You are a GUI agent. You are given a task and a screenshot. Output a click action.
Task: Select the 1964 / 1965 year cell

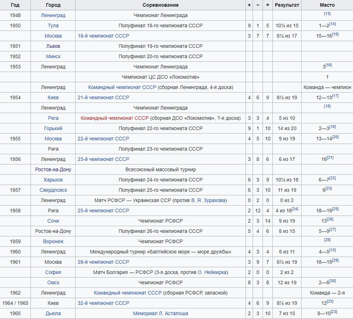[15, 303]
